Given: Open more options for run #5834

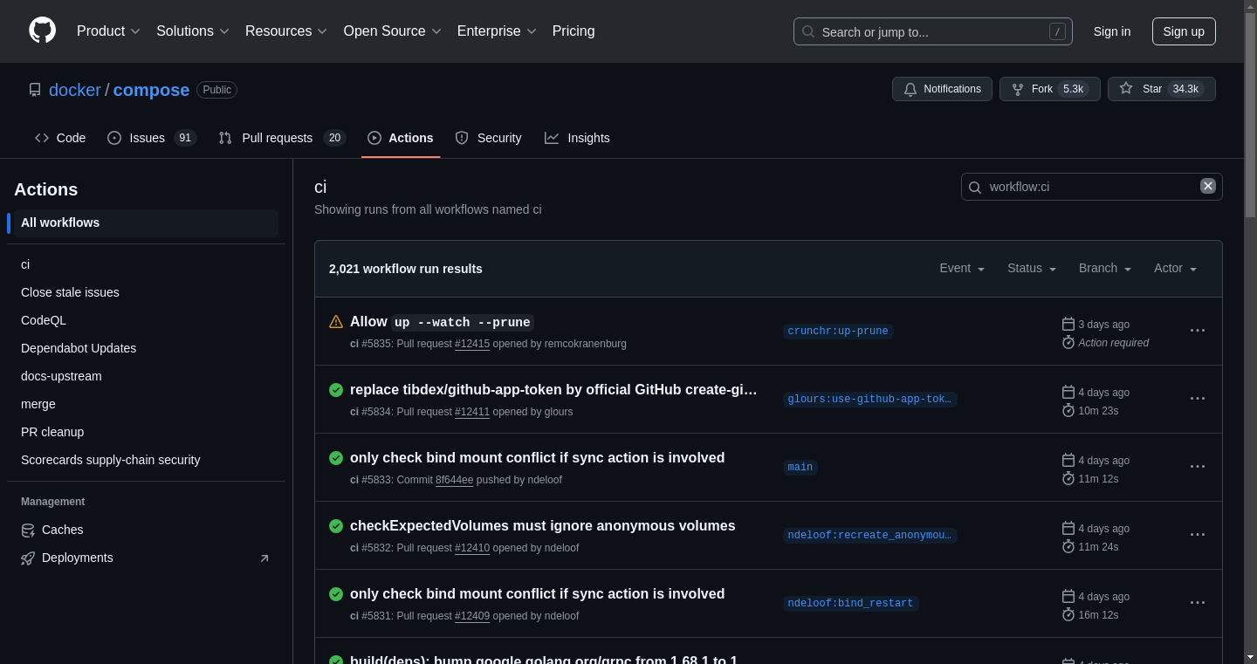Looking at the screenshot, I should [1198, 399].
